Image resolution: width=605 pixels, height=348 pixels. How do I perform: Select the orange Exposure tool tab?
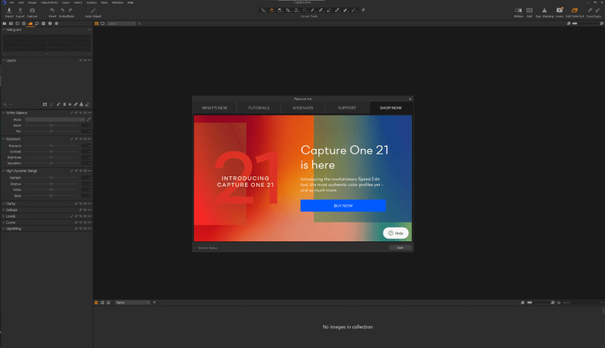click(30, 23)
